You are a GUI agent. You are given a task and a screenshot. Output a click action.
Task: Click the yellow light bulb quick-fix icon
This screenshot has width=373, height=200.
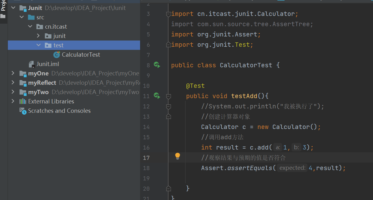coord(178,156)
